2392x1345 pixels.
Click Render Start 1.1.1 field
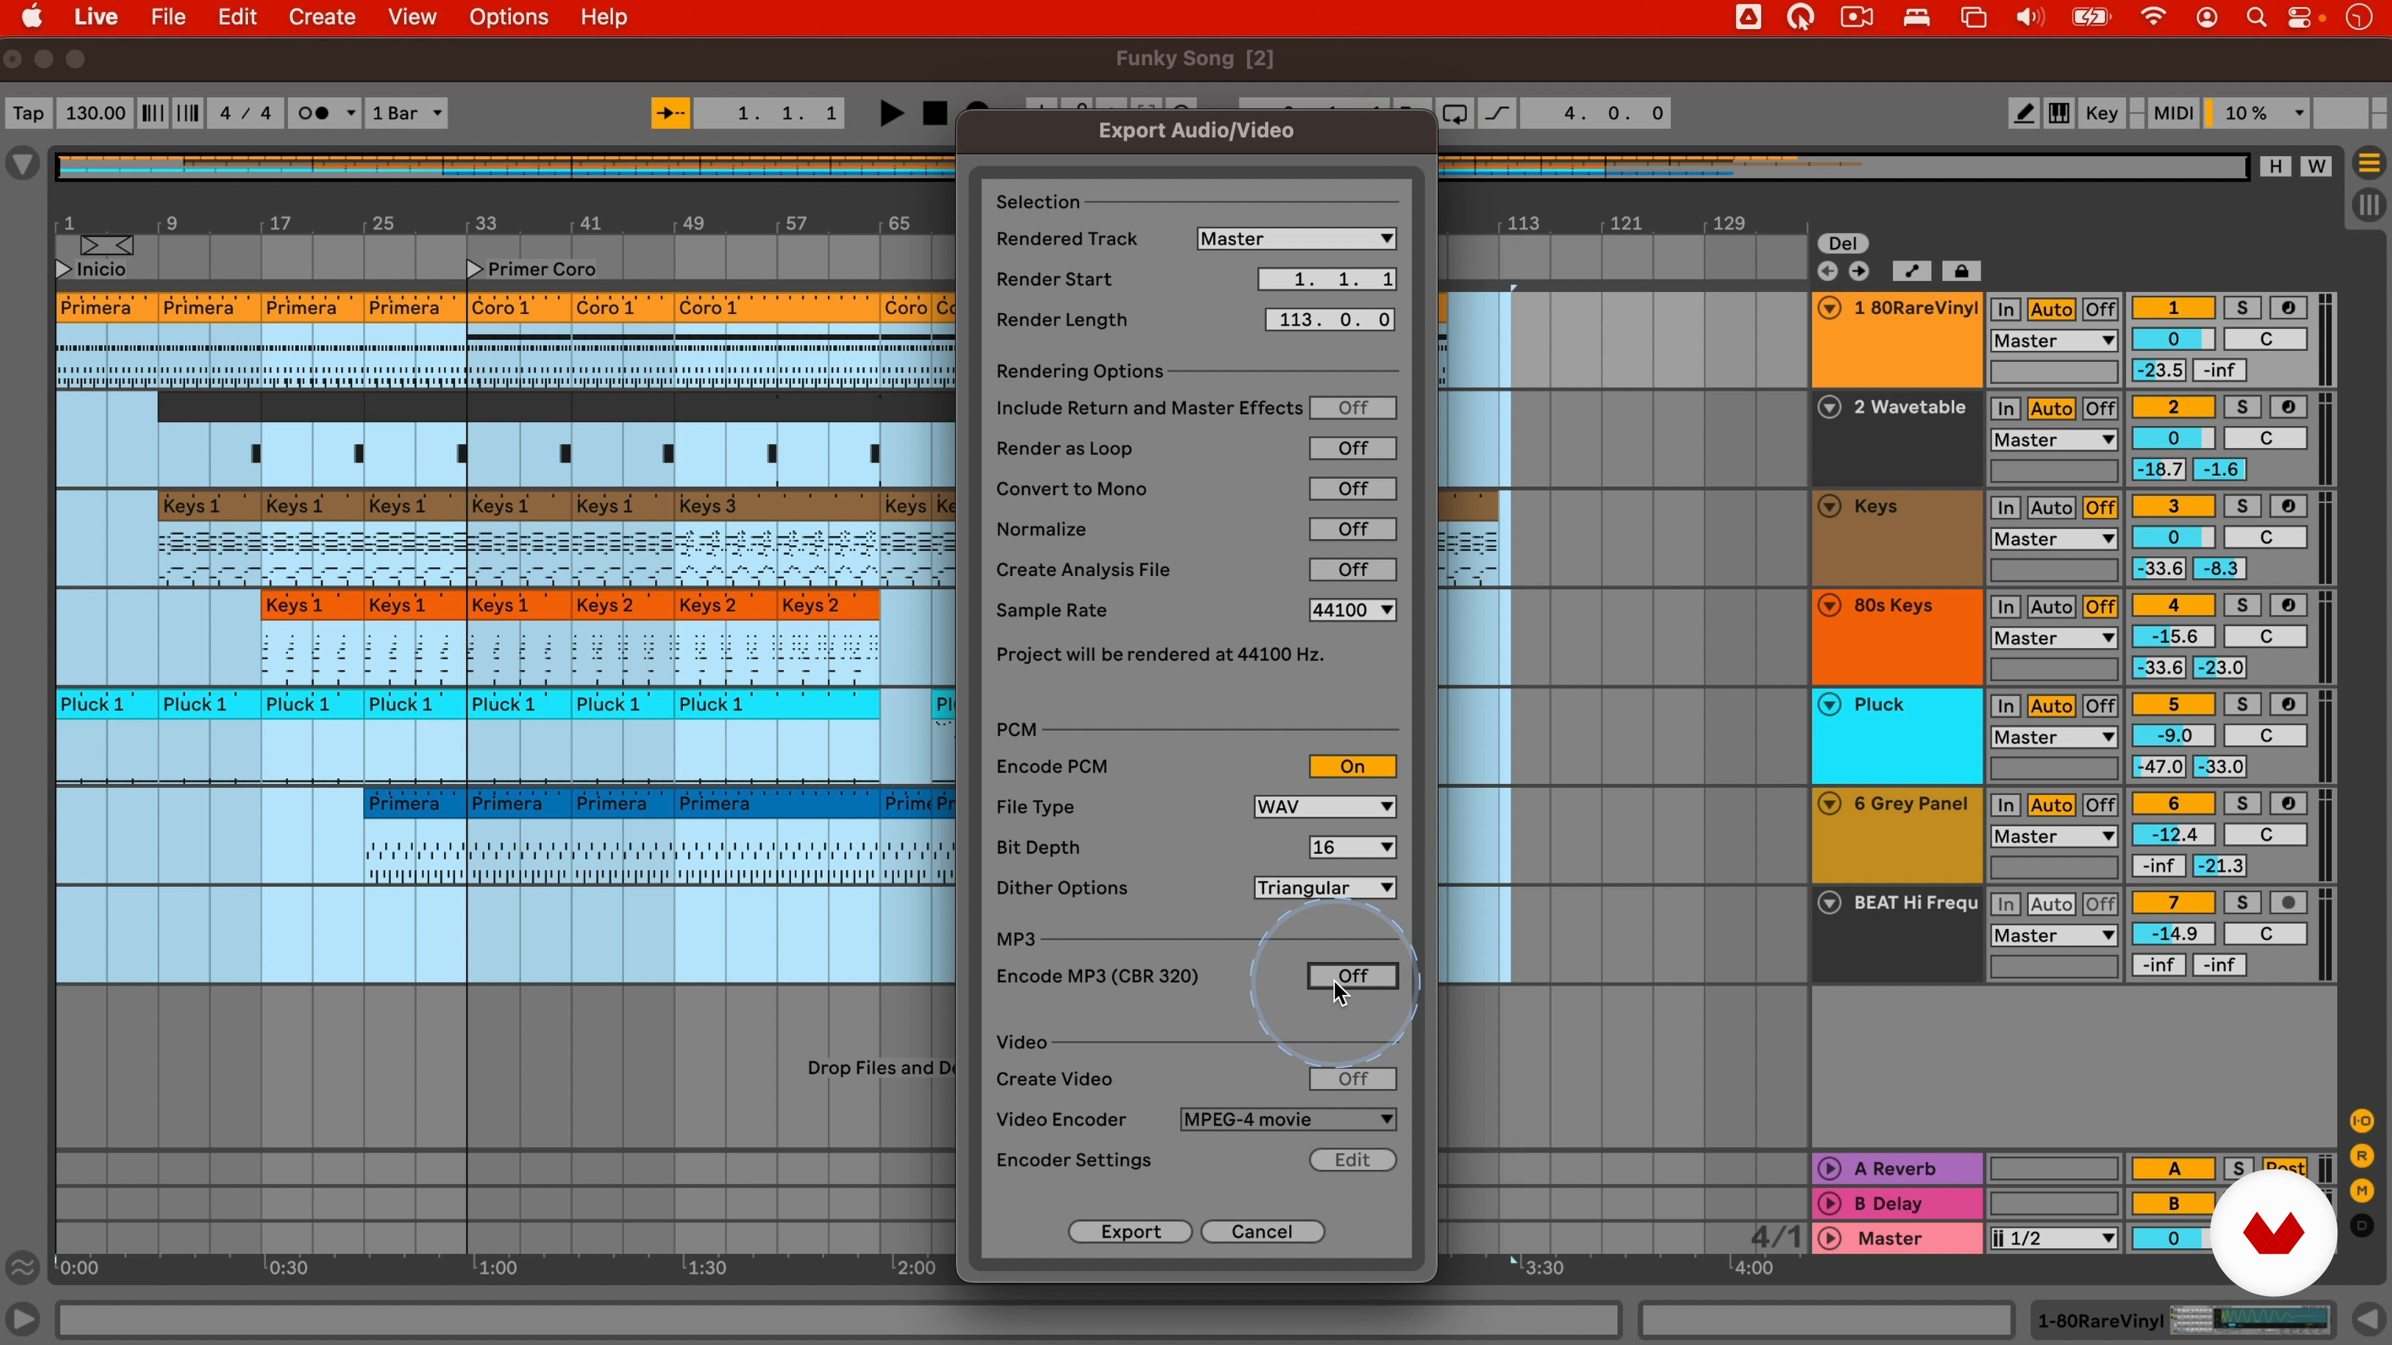tap(1327, 280)
